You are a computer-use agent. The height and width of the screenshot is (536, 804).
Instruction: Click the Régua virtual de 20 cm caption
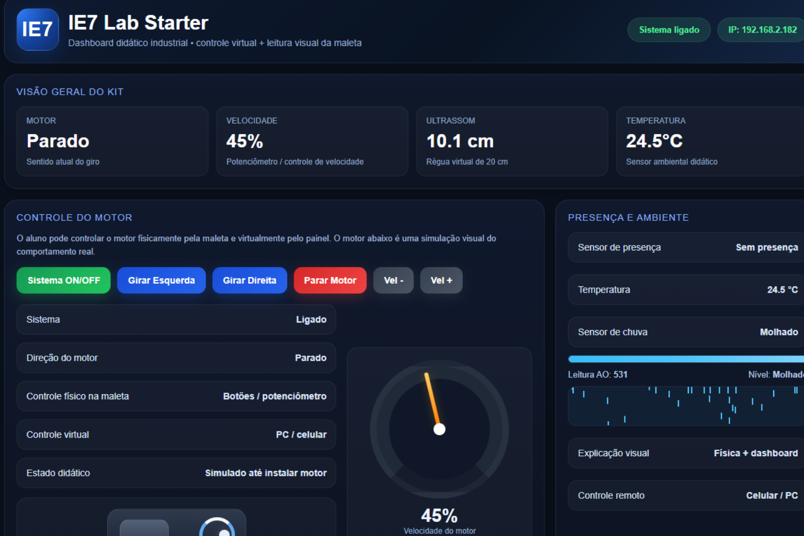coord(467,162)
